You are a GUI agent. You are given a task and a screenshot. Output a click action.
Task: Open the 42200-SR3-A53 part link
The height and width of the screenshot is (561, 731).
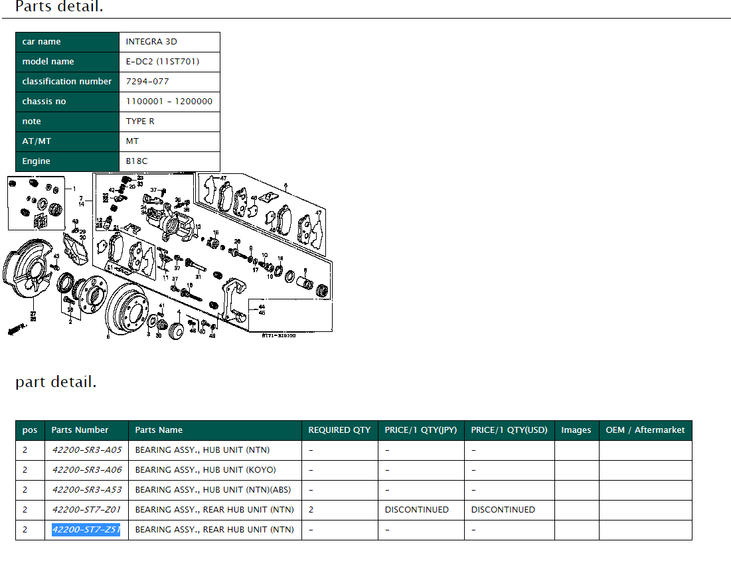tap(87, 490)
